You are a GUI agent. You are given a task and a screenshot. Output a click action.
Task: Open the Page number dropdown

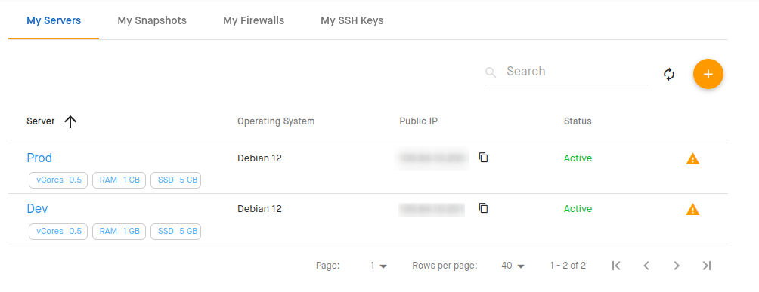[379, 266]
